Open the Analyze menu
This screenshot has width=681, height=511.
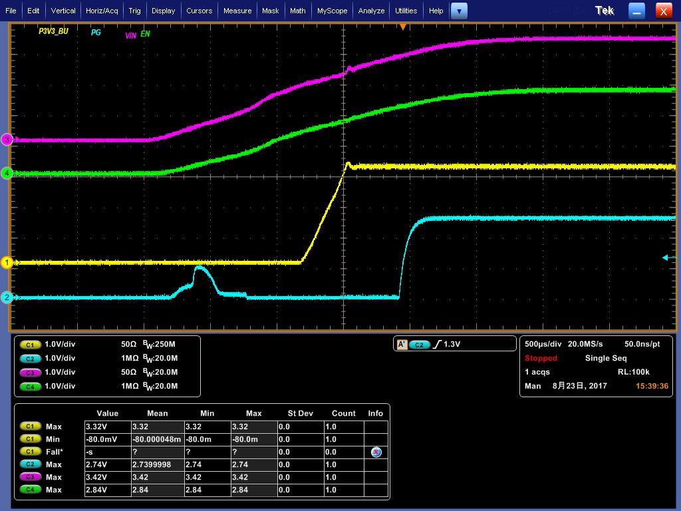(x=371, y=11)
